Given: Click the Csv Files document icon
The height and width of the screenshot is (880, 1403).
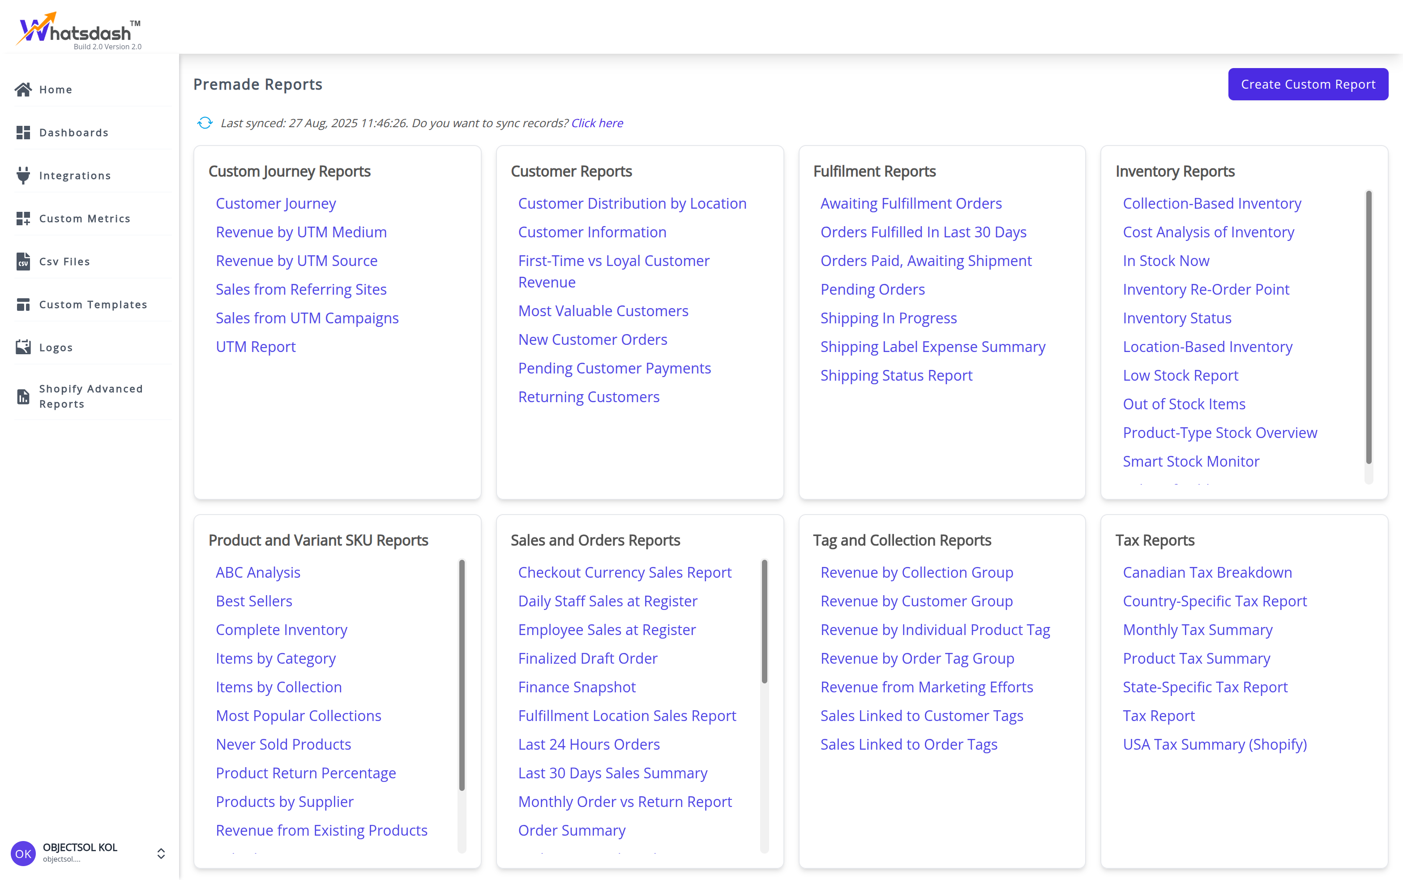Looking at the screenshot, I should (23, 262).
